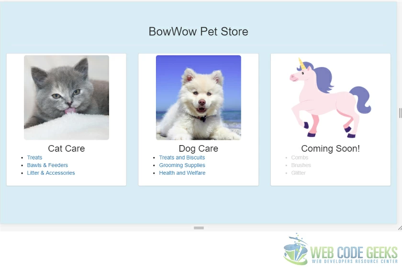Open Treats and Biscuits link
Image resolution: width=402 pixels, height=273 pixels.
[x=182, y=157]
